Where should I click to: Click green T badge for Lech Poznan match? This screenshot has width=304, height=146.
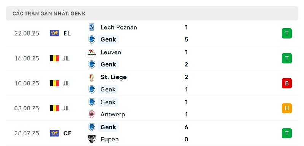[x=287, y=33]
